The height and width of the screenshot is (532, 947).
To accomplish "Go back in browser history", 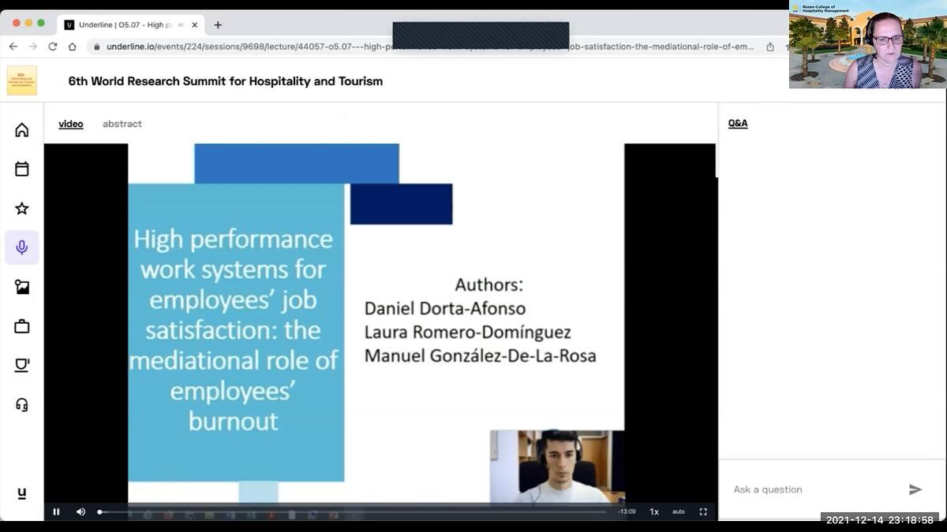I will 13,47.
